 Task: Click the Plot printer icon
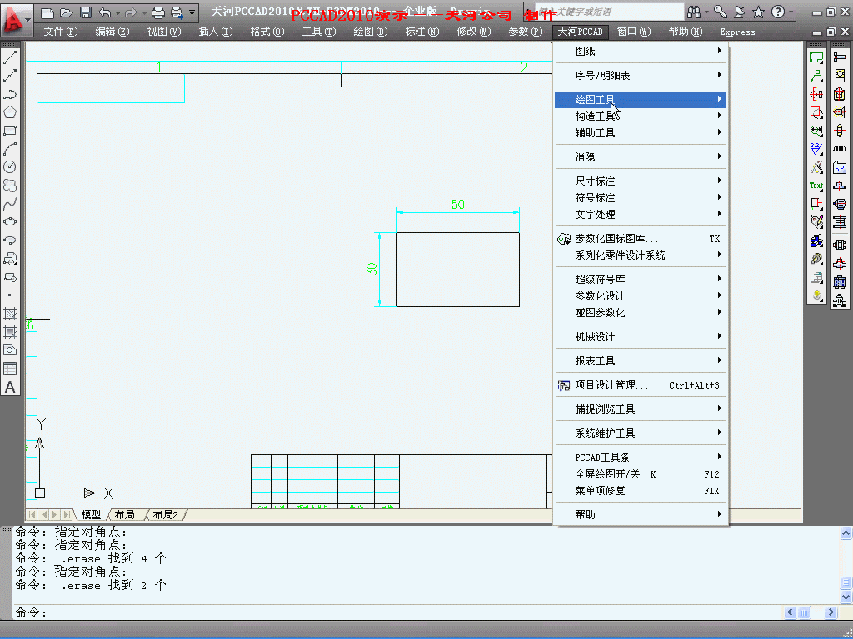pos(157,12)
